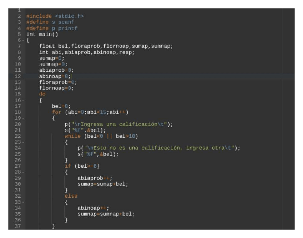
Task: Collapse the fold arrow at line 19
Action: tap(23, 118)
